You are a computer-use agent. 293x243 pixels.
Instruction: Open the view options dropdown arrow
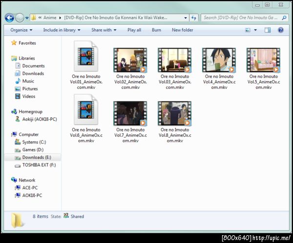pyautogui.click(x=255, y=30)
